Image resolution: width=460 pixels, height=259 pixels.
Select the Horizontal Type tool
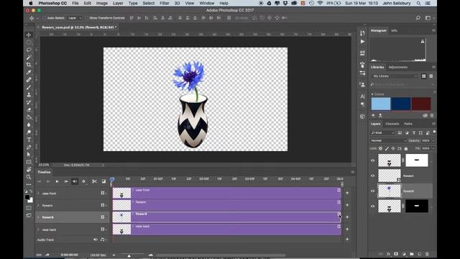(x=29, y=140)
